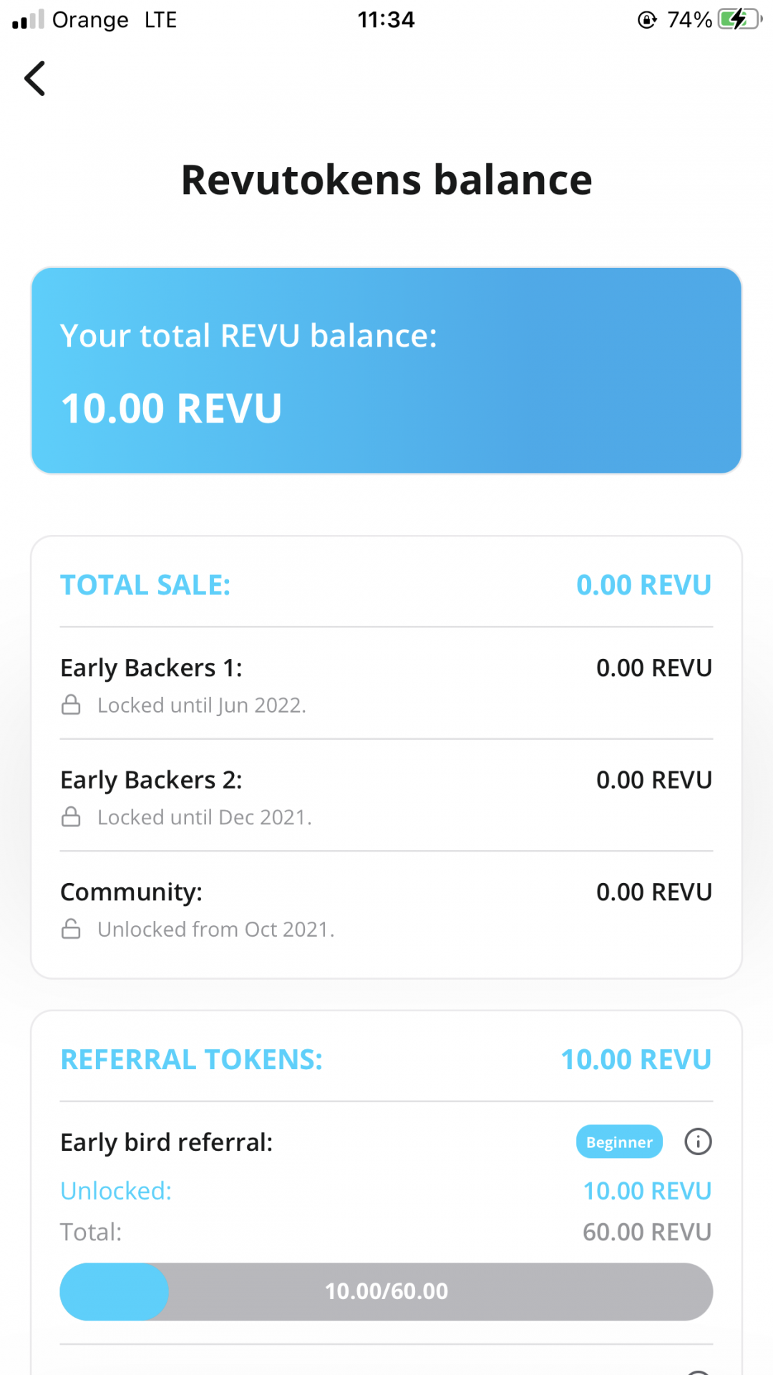The image size is (773, 1375).
Task: Tap the 11:34 clock in status bar
Action: (x=386, y=19)
